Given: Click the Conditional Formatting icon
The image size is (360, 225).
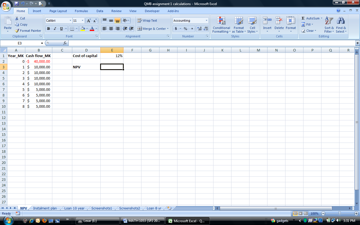Looking at the screenshot, I should (221, 21).
